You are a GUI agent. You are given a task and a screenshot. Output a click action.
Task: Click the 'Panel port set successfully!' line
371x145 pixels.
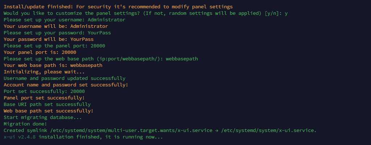[x=44, y=98]
